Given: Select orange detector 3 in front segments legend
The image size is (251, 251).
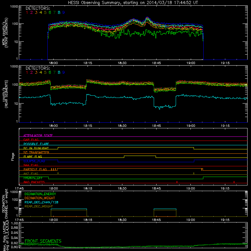Looking at the screenshot, I should [x=36, y=13].
